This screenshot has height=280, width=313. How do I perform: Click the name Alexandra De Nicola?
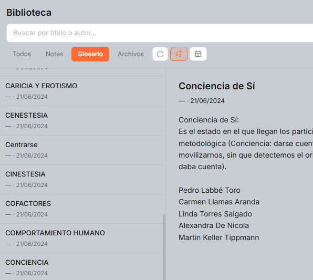(x=214, y=225)
